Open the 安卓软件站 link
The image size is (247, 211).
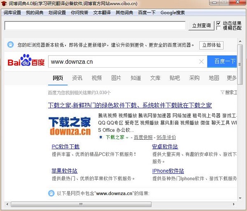[165, 147]
